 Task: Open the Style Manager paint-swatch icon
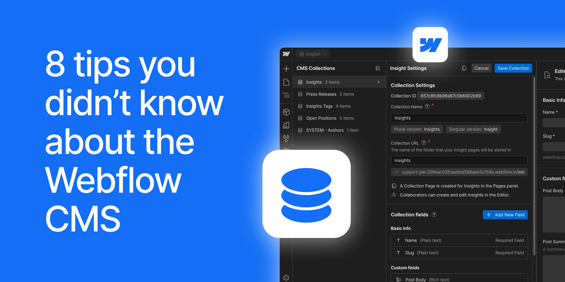pyautogui.click(x=286, y=125)
